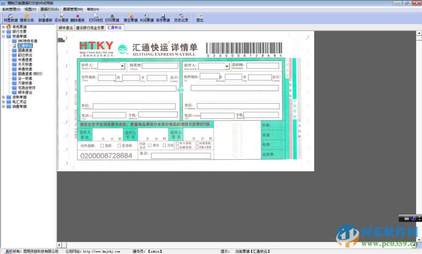Check the 非货样 checkbox
Viewport: 422px width, 254px height.
pyautogui.click(x=119, y=146)
